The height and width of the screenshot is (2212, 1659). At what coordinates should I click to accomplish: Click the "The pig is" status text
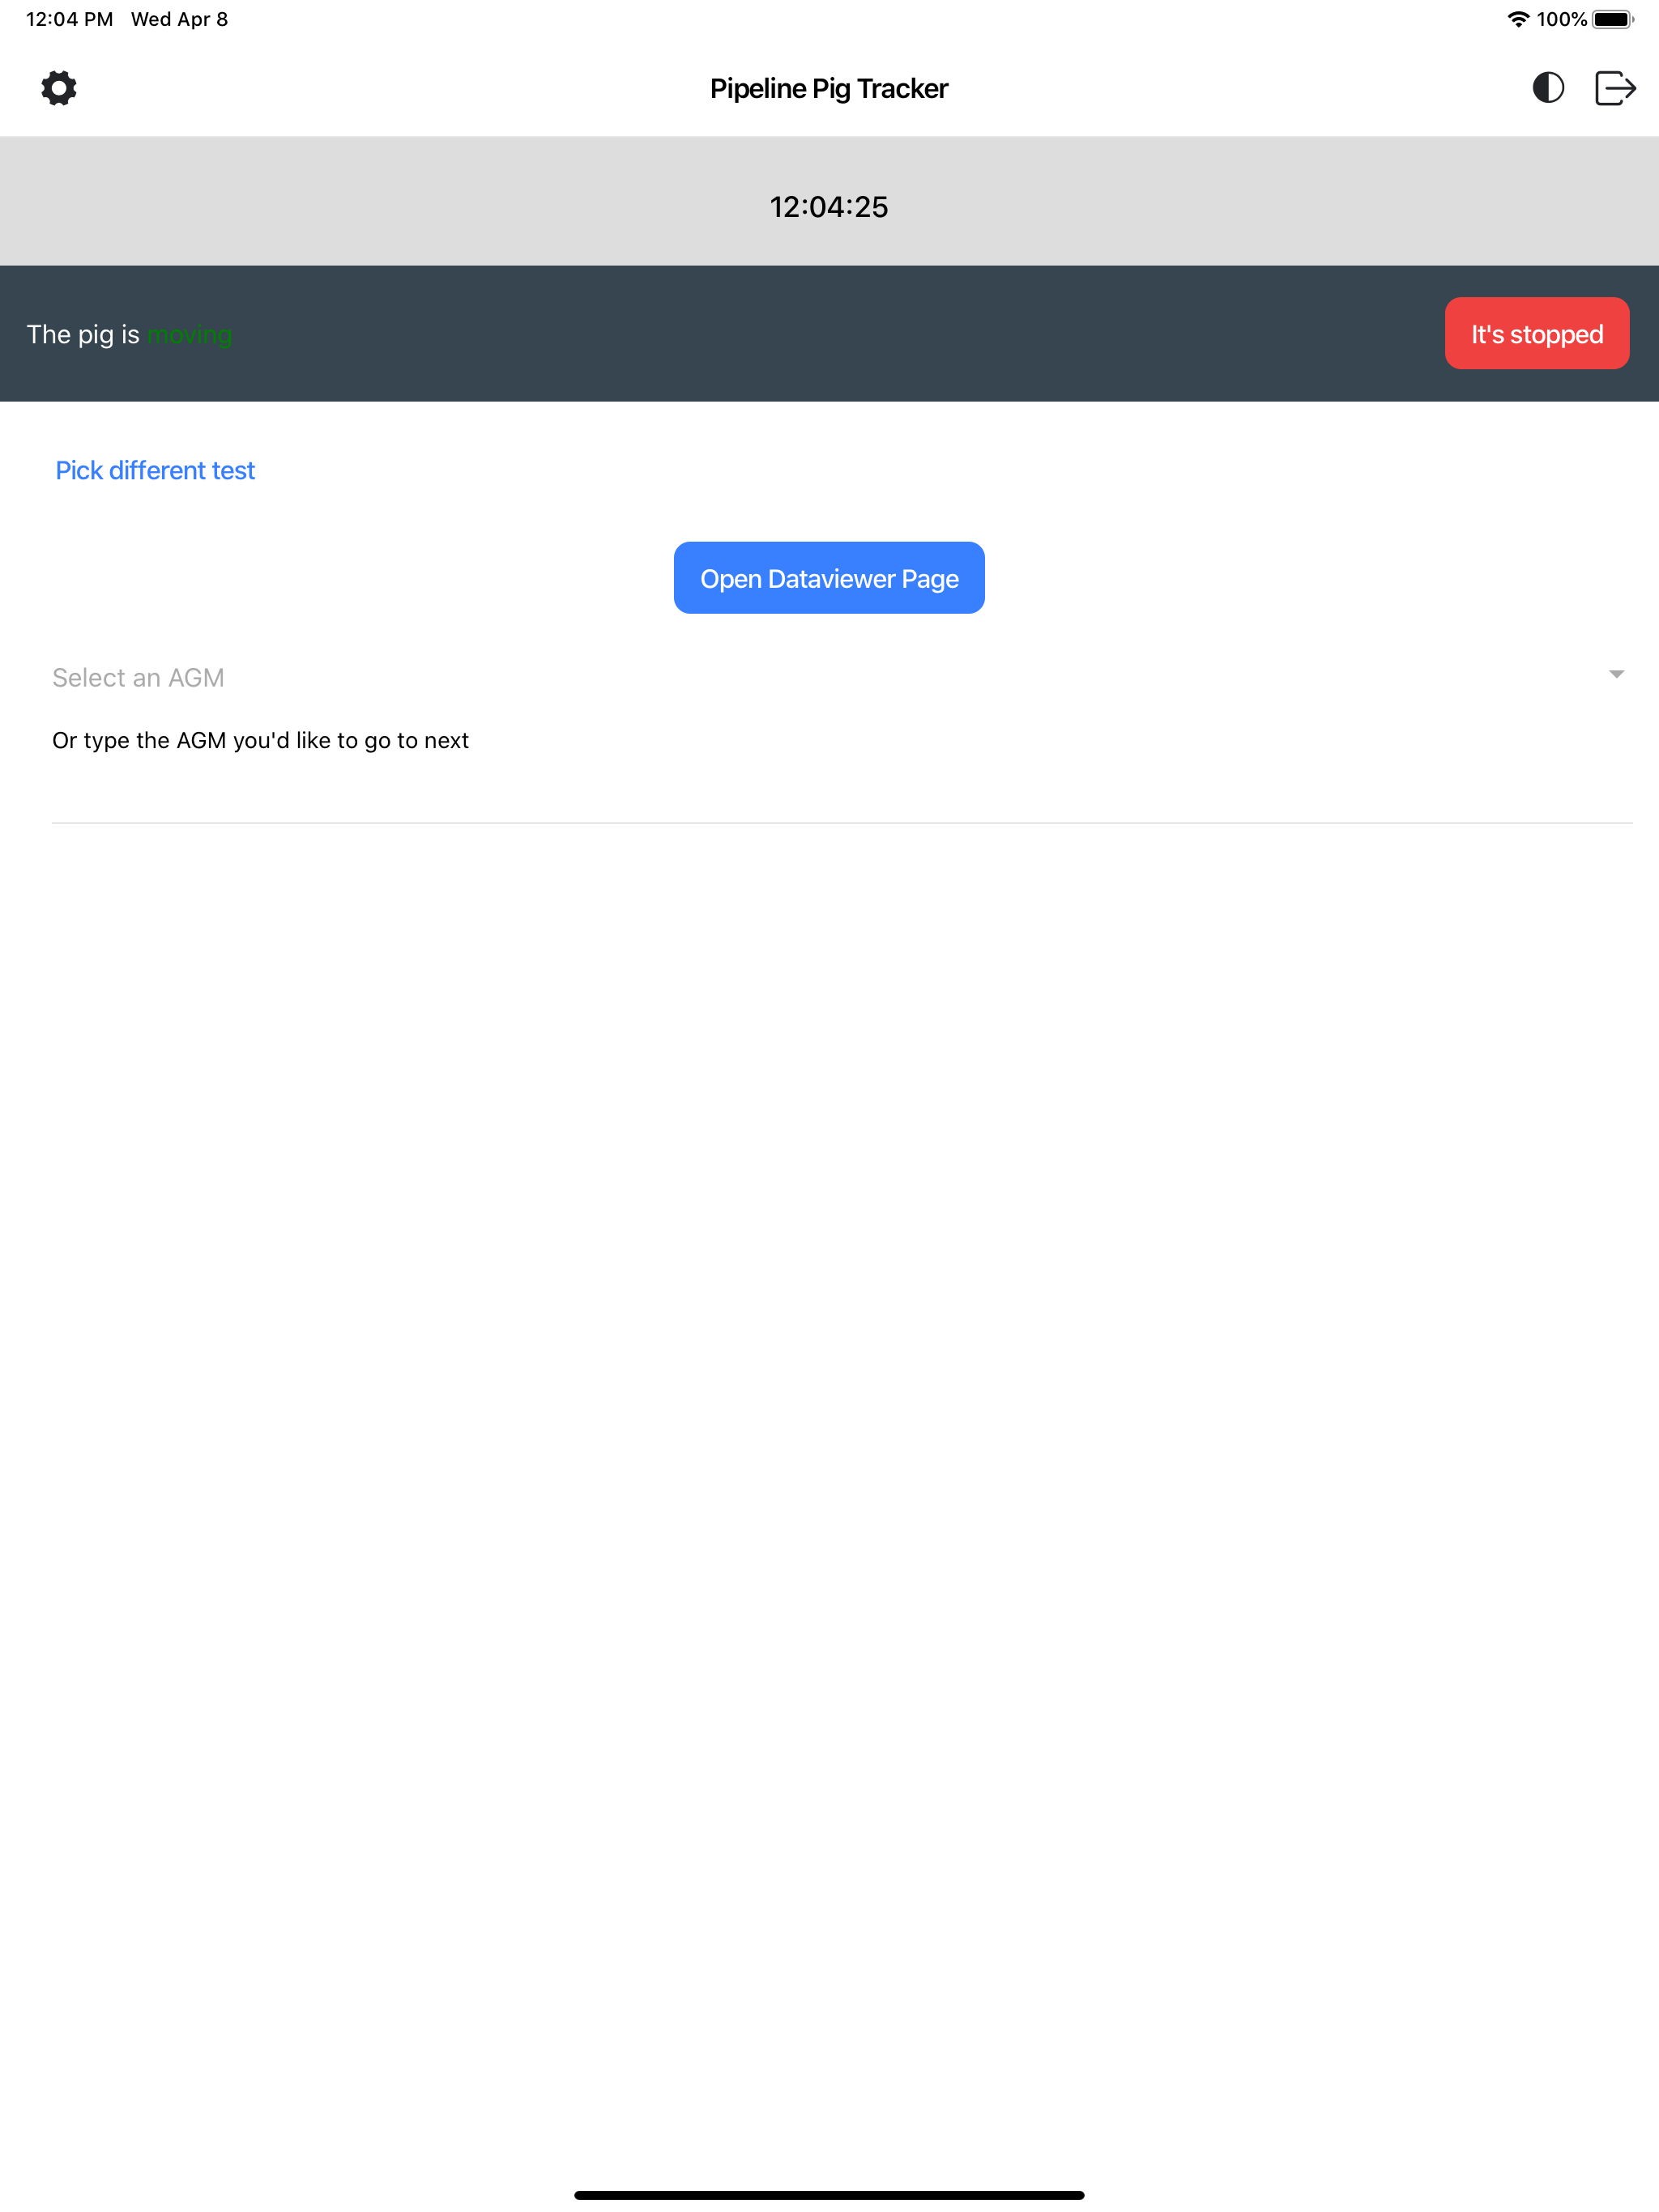[x=83, y=334]
